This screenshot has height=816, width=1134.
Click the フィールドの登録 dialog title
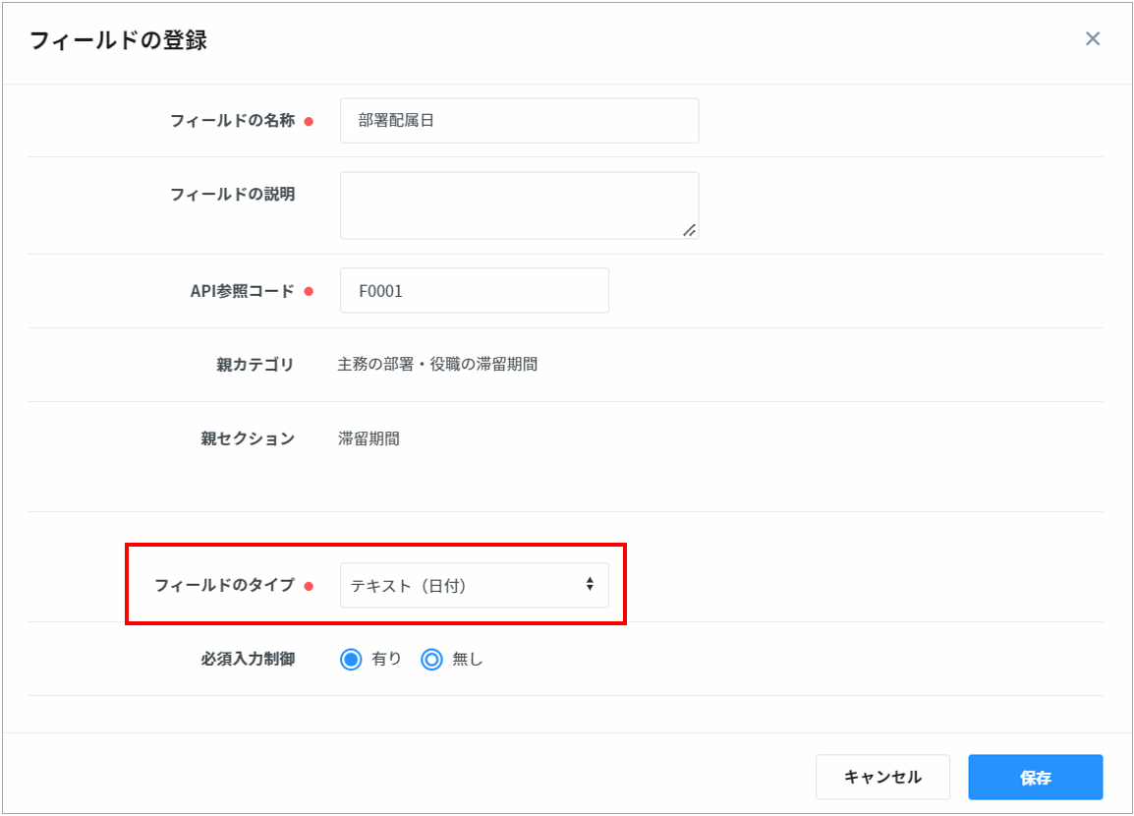(118, 40)
